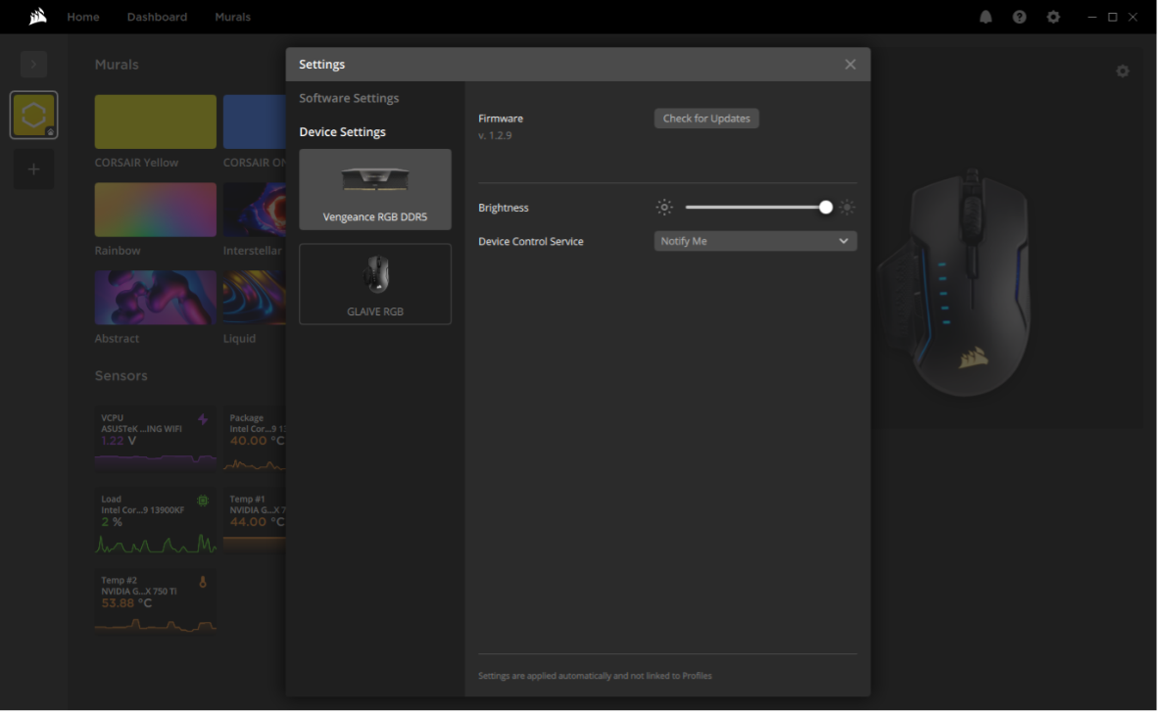This screenshot has height=715, width=1161.
Task: Select the yellow hexagon profile icon
Action: pyautogui.click(x=33, y=116)
